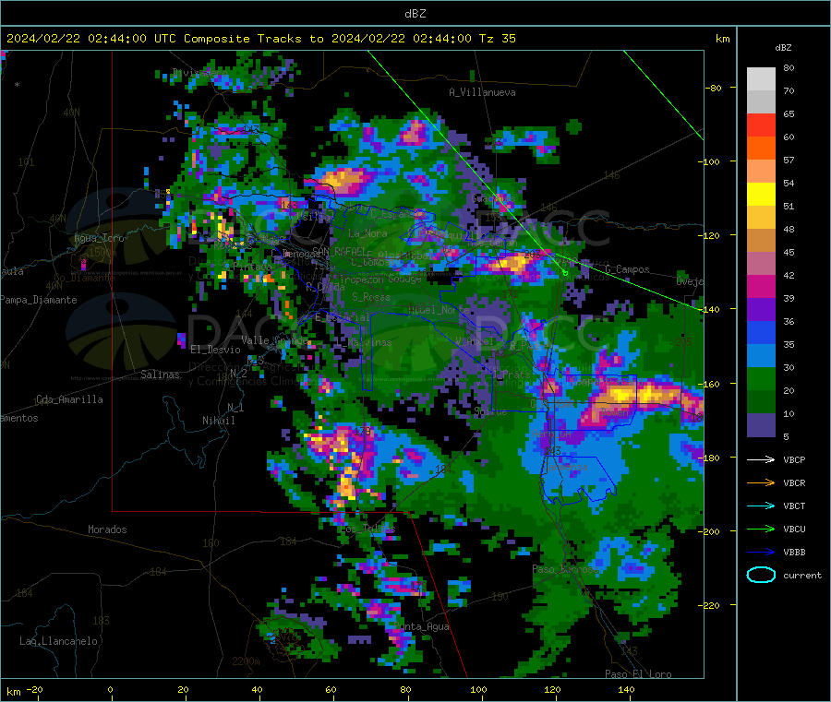Click the legend's dBZ heading label
Viewport: 831px width, 702px height.
[783, 48]
